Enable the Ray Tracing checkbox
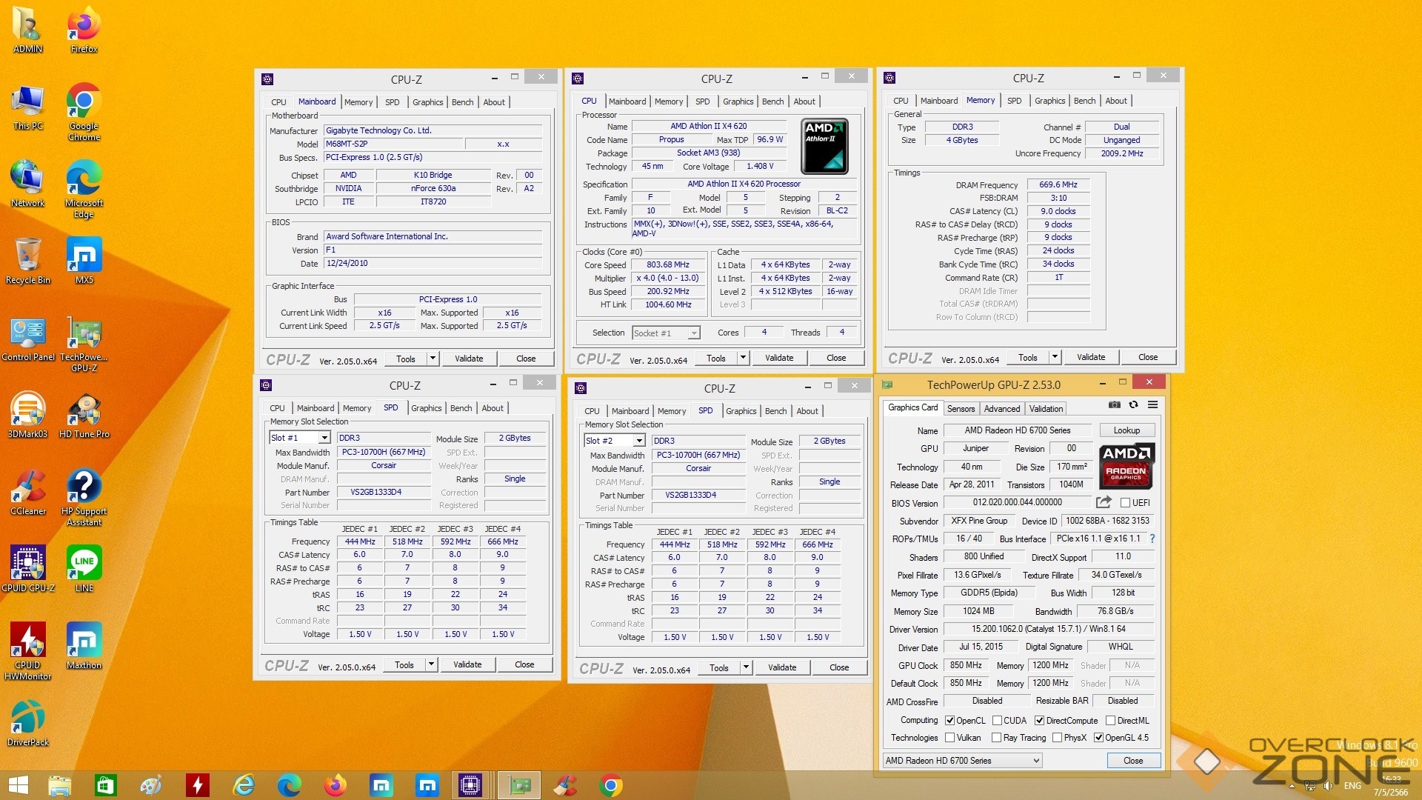The width and height of the screenshot is (1422, 800). click(996, 738)
